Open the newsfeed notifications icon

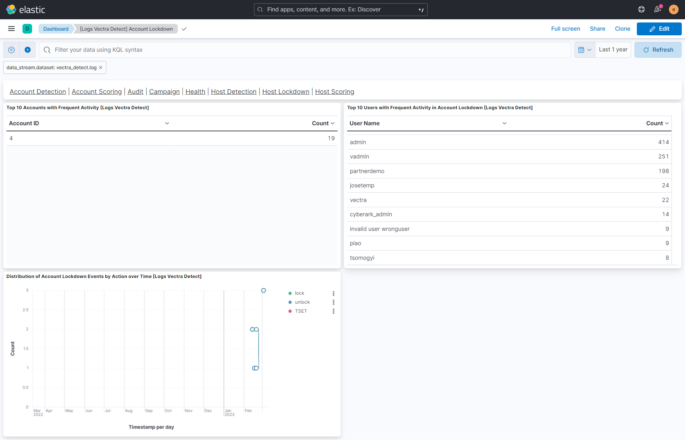click(658, 10)
